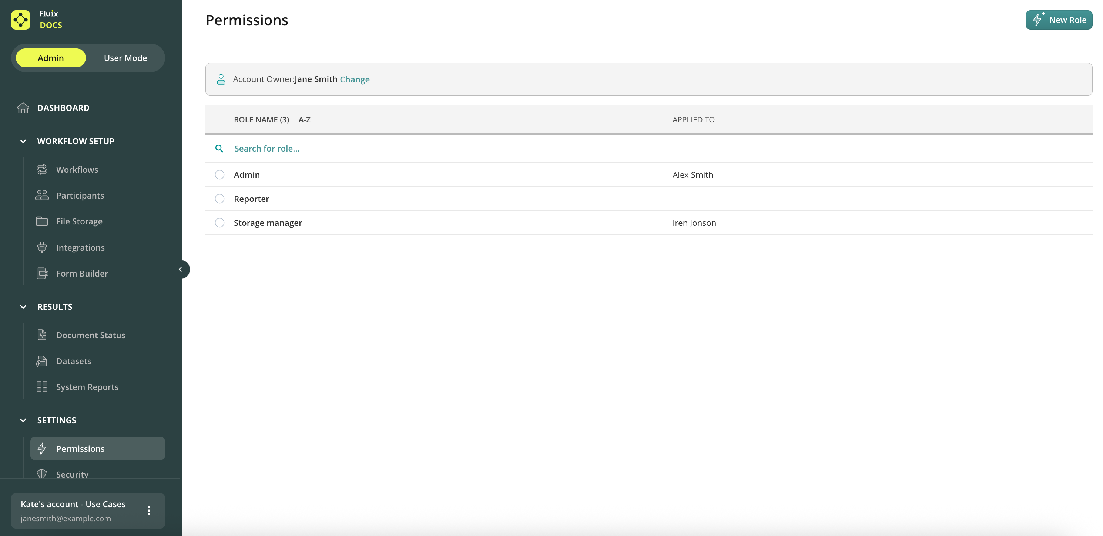This screenshot has width=1103, height=536.
Task: Collapse the Settings section chevron
Action: 23,420
